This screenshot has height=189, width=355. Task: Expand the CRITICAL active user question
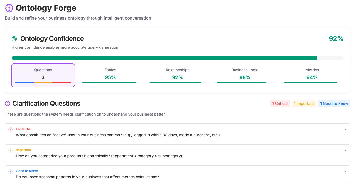[x=344, y=129]
